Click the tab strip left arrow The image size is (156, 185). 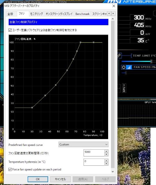(109, 14)
